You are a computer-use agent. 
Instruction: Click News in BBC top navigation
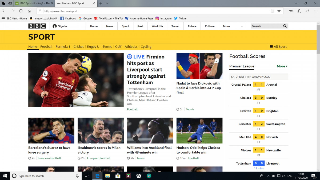110,26
